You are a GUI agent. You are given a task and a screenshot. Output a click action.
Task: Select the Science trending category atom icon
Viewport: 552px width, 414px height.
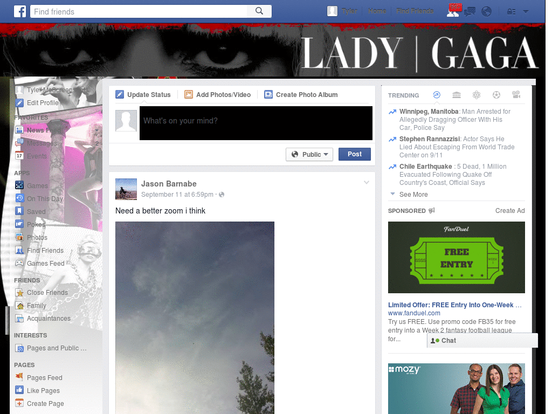point(476,95)
